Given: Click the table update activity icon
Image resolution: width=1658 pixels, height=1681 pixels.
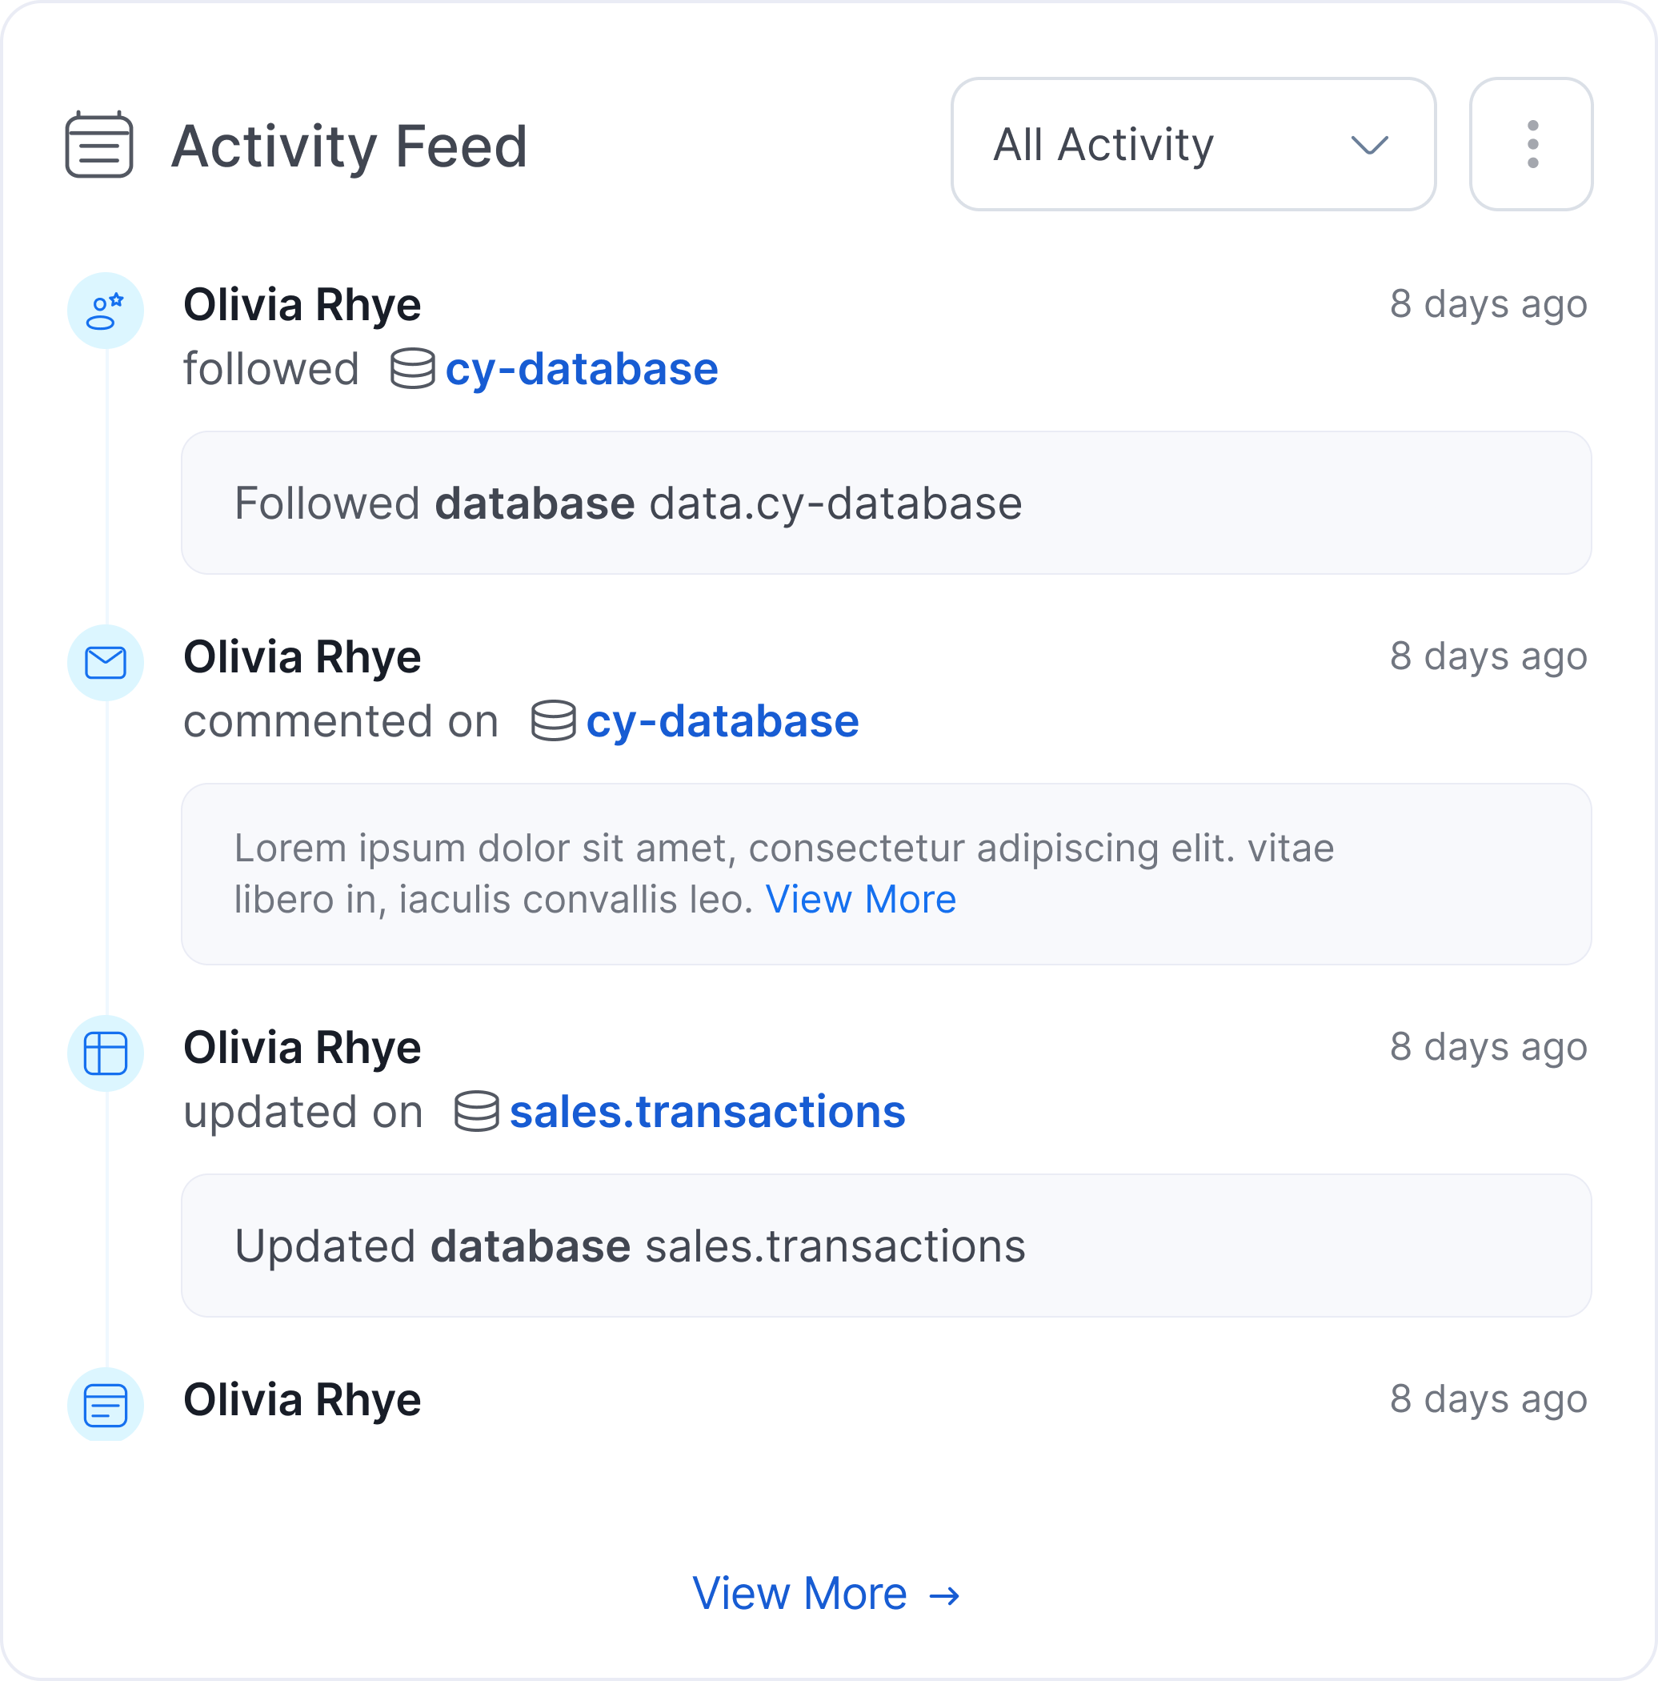Looking at the screenshot, I should coord(106,1053).
